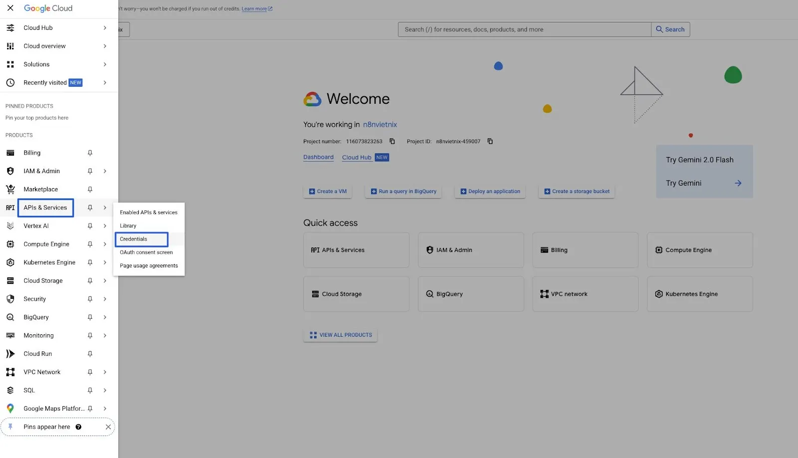Open Page usage agreements entry
This screenshot has width=798, height=458.
(149, 266)
